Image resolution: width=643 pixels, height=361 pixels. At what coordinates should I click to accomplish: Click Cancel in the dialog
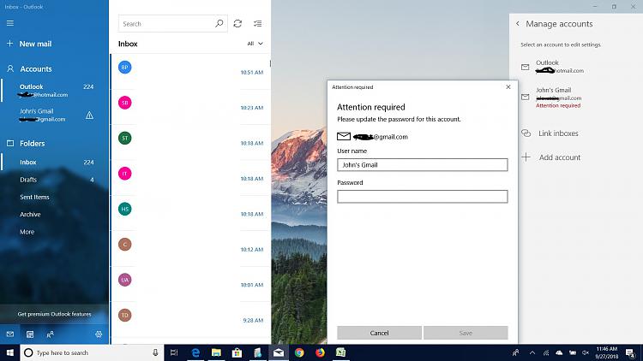point(379,333)
